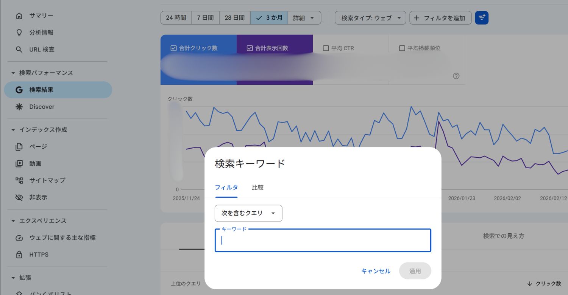Focus the キーワード text field

(x=323, y=241)
